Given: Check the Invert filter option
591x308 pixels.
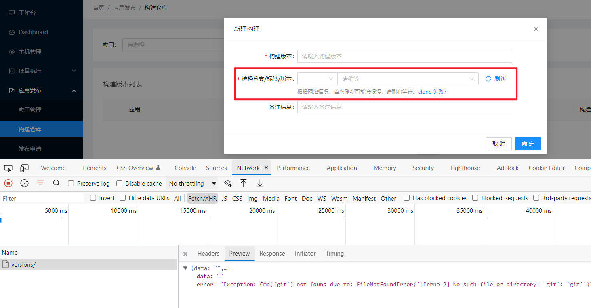Looking at the screenshot, I should 93,198.
